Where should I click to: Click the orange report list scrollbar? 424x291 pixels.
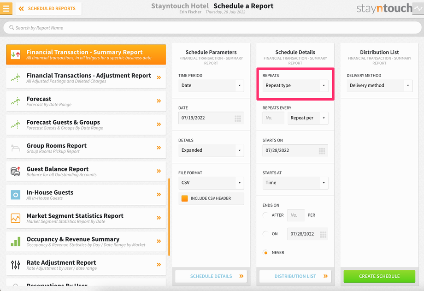click(169, 217)
